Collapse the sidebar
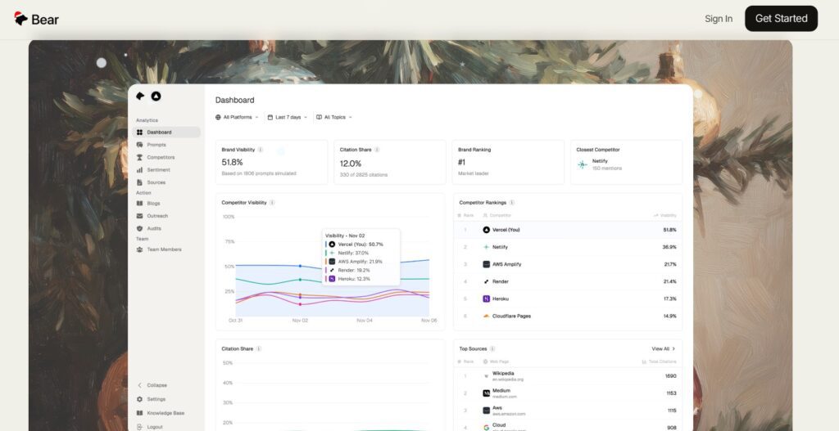Image resolution: width=839 pixels, height=431 pixels. click(x=156, y=385)
